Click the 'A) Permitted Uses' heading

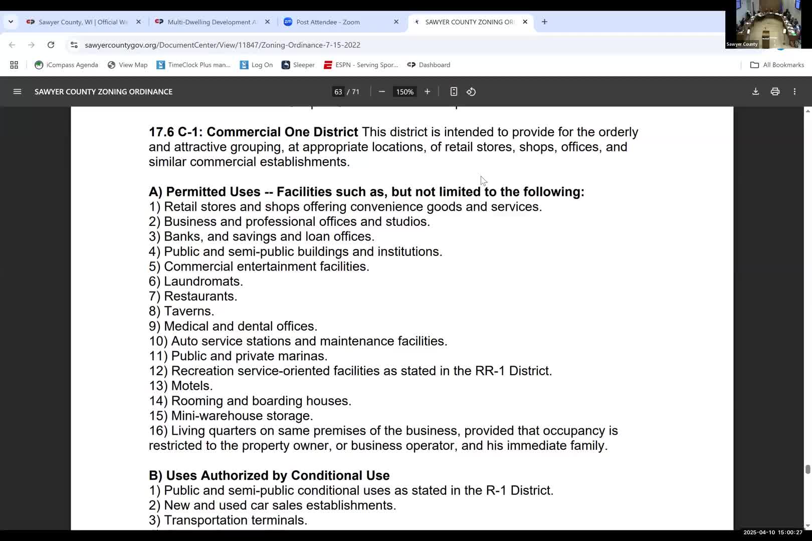pyautogui.click(x=366, y=192)
